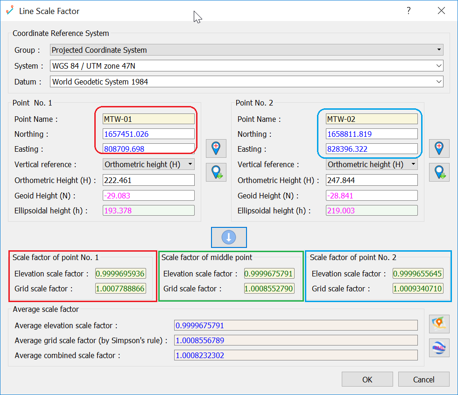Click the 'Point No. 1' group title
The image size is (458, 395).
pos(32,103)
